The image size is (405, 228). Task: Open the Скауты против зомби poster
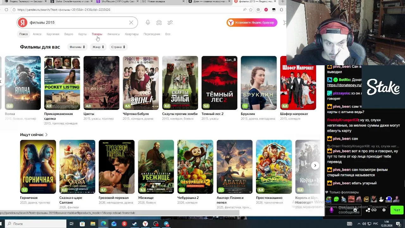(180, 83)
